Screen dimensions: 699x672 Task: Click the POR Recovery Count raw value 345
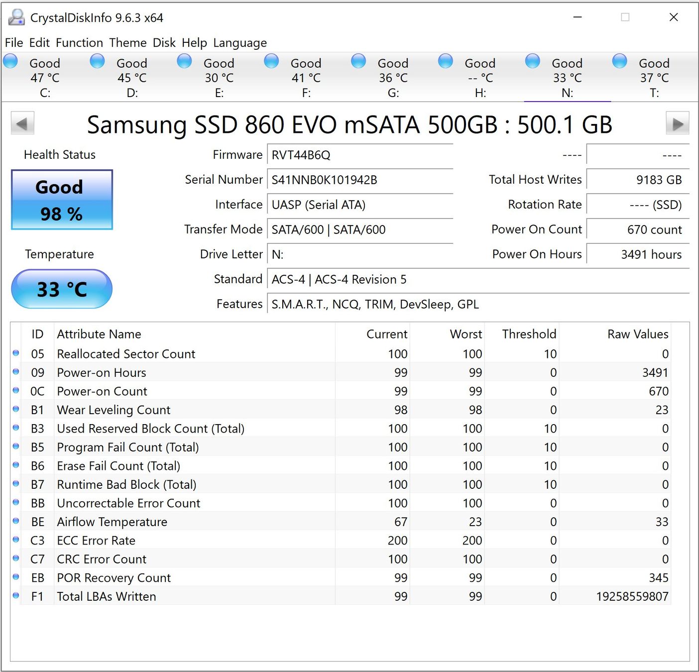click(x=659, y=578)
